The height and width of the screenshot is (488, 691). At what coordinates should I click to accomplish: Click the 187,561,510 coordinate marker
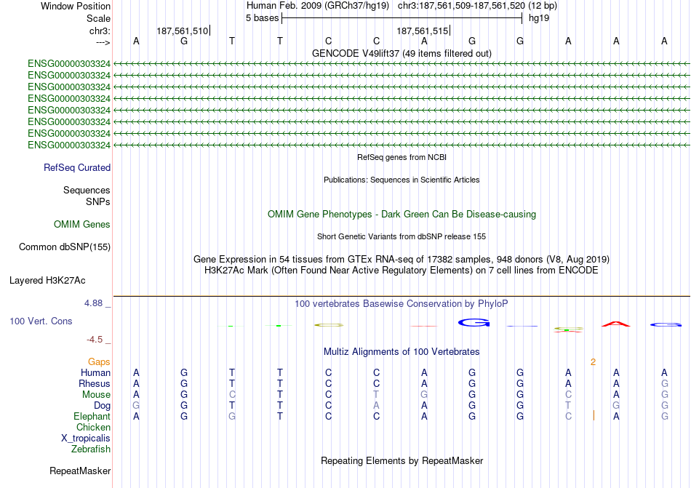(183, 31)
